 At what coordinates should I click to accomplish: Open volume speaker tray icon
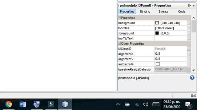[x=146, y=104]
